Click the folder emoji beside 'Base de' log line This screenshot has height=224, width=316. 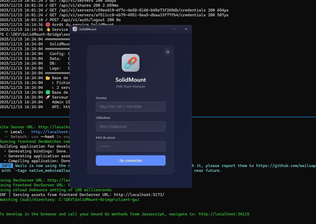click(x=48, y=78)
